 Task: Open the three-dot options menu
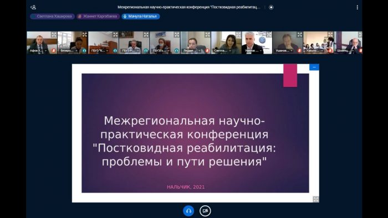[x=358, y=7]
